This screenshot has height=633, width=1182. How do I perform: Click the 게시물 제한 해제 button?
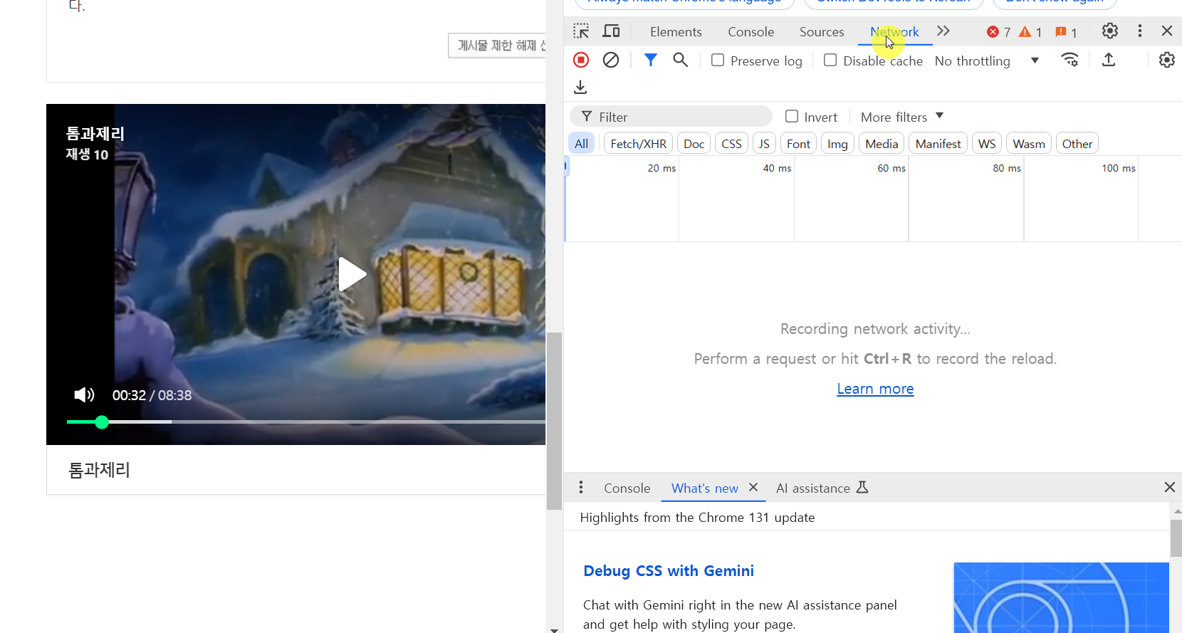(x=497, y=46)
